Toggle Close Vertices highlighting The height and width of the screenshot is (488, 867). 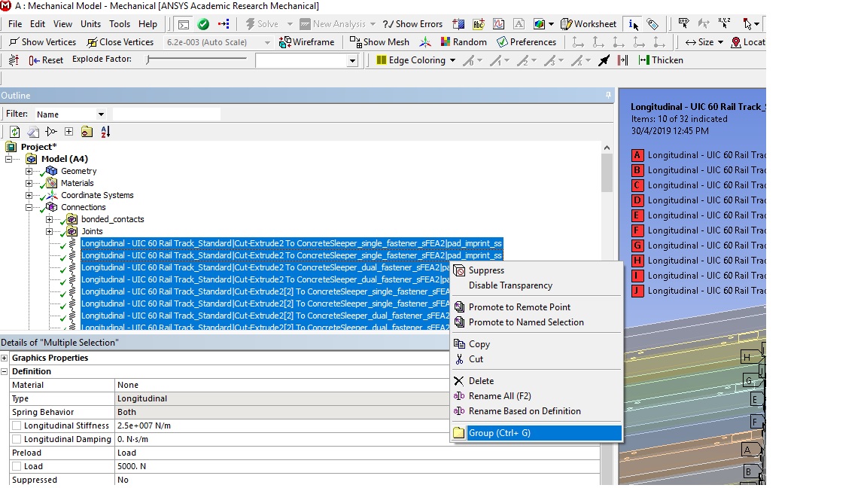point(120,41)
